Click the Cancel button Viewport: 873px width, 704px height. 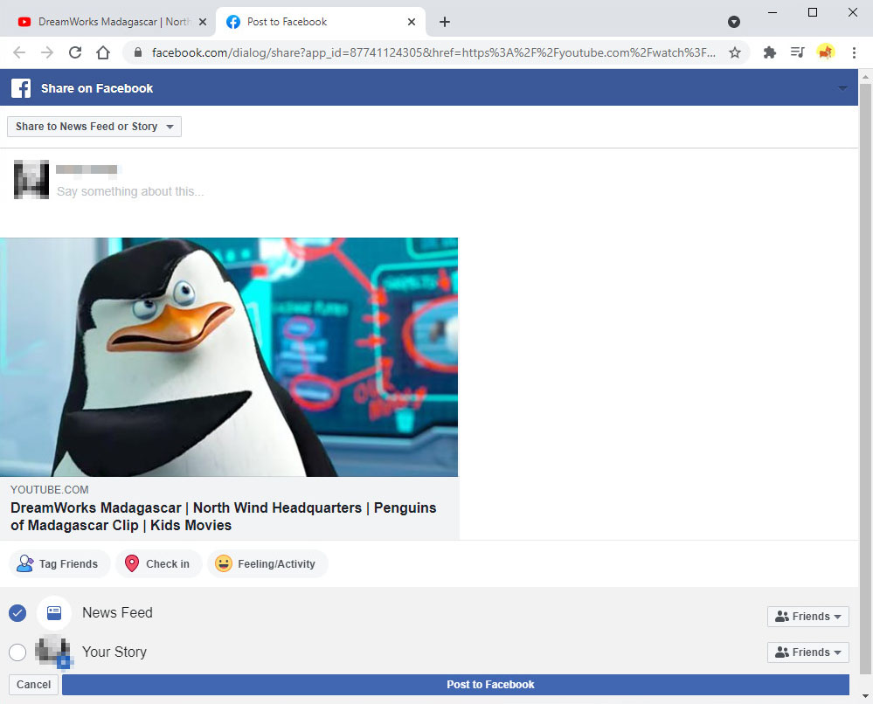pos(33,685)
